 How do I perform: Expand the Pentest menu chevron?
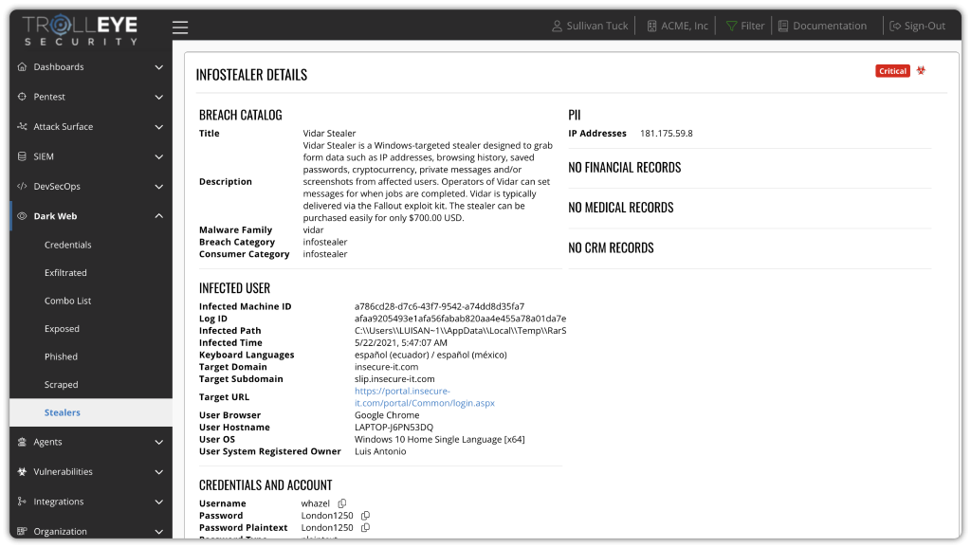point(158,97)
